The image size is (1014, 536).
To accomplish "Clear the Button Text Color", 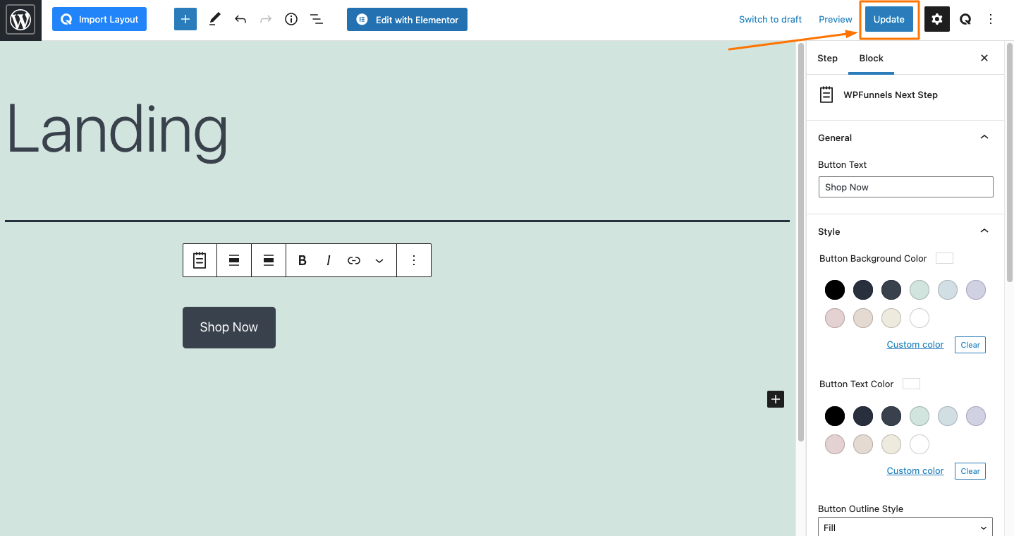I will click(970, 471).
